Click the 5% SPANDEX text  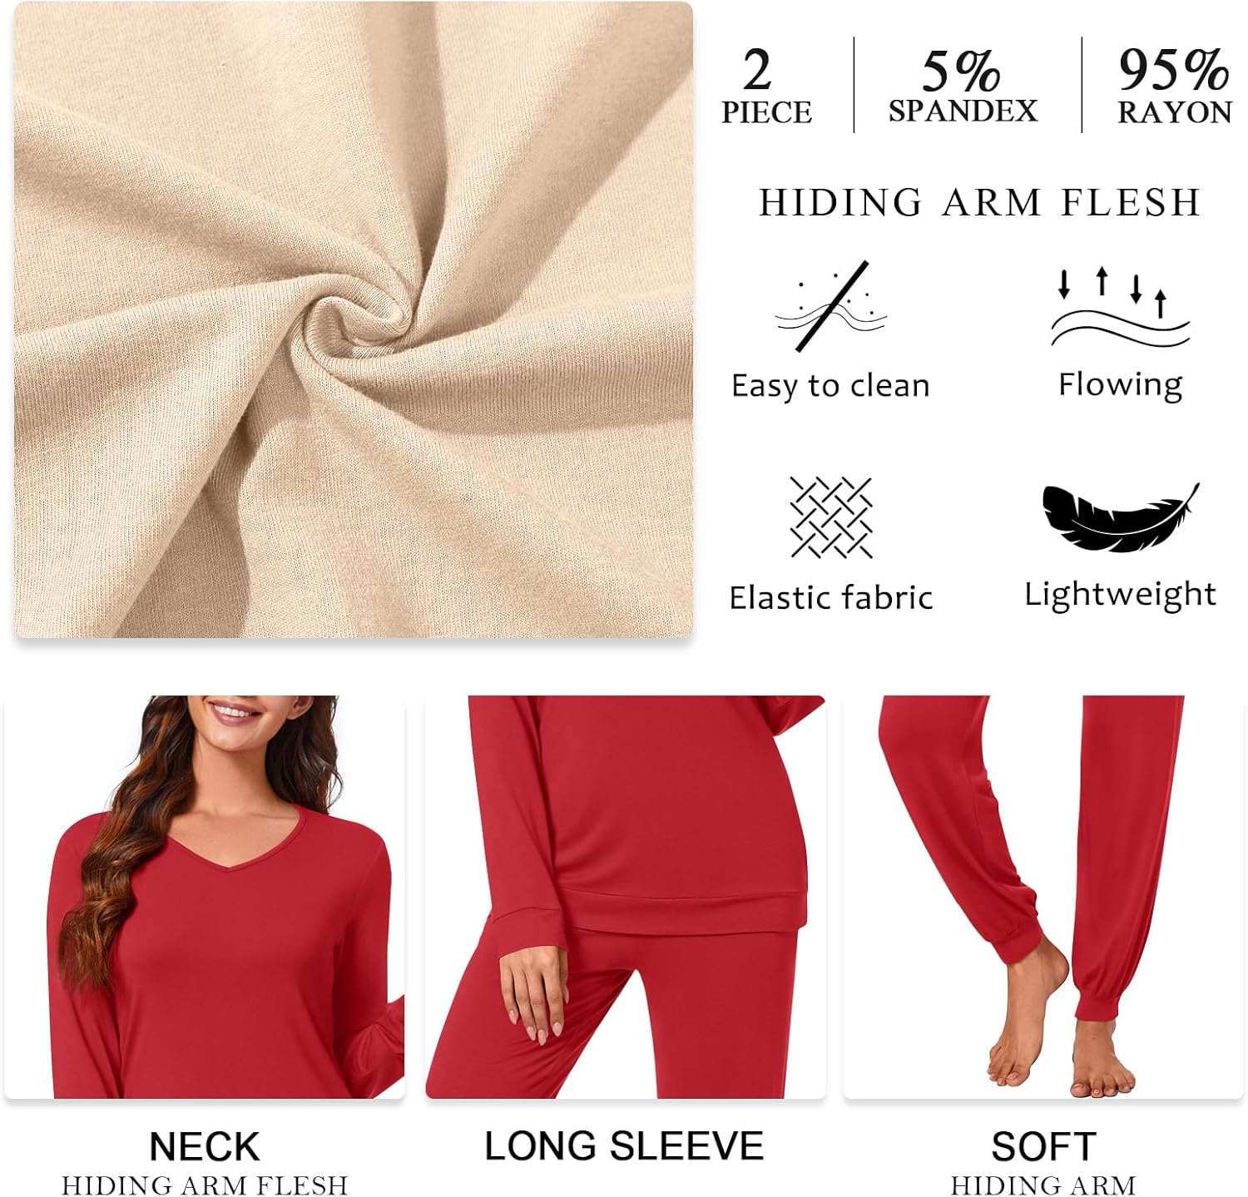(963, 87)
